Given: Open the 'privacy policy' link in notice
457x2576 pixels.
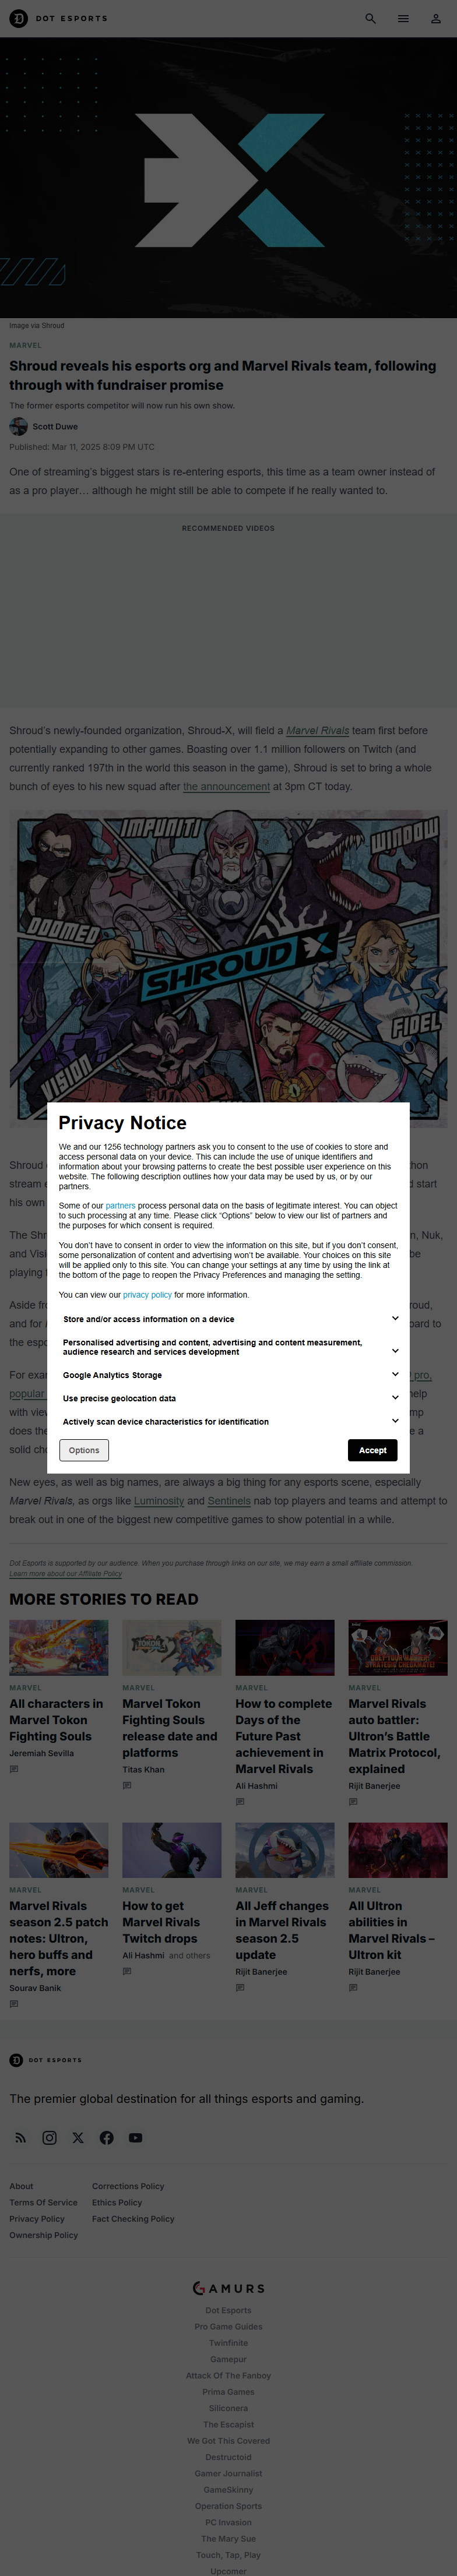Looking at the screenshot, I should [x=147, y=1295].
